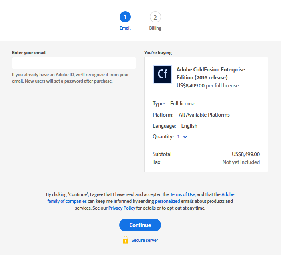Image resolution: width=281 pixels, height=255 pixels.
Task: Click the Billing step label
Action: [155, 28]
